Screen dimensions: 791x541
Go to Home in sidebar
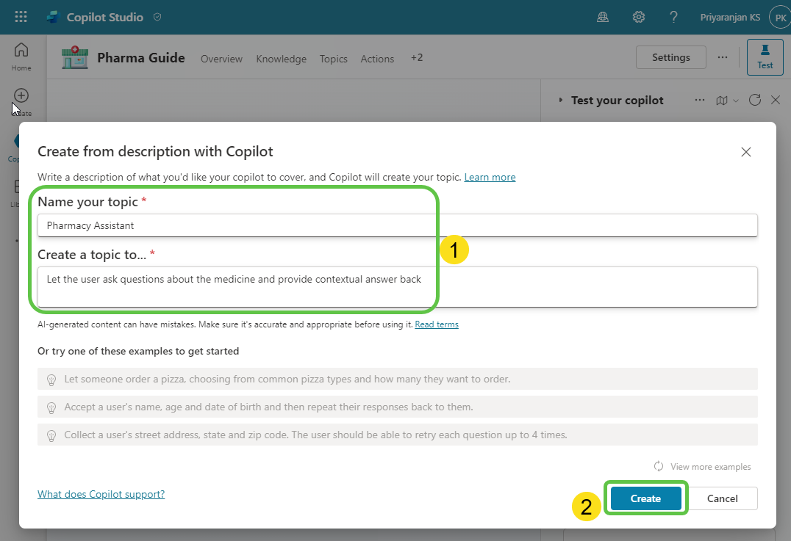click(x=21, y=57)
